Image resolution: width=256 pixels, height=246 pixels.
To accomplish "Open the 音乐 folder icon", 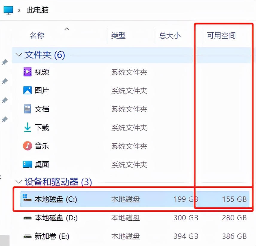I will [28, 146].
